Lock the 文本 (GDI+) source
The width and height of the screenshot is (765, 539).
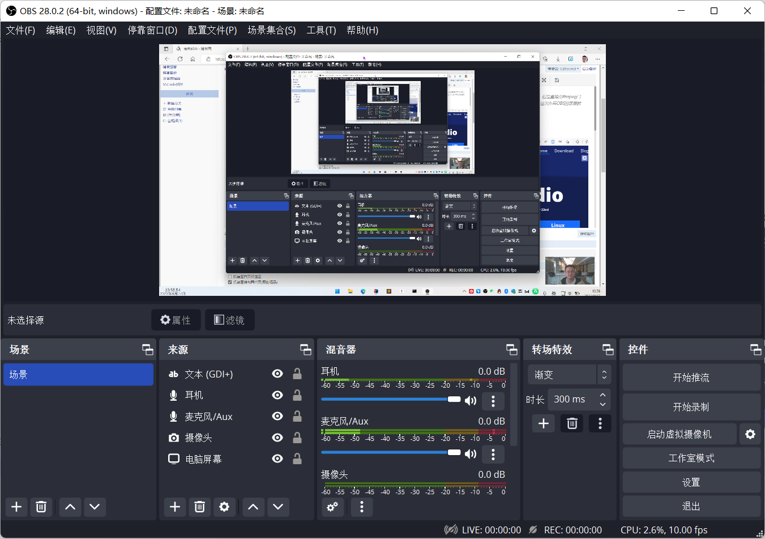297,374
